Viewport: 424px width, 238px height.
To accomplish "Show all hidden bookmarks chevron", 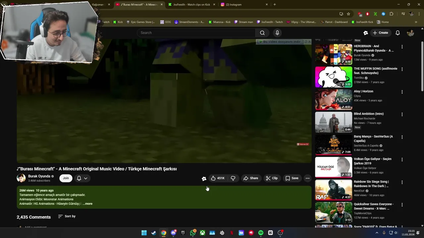I will 416,22.
